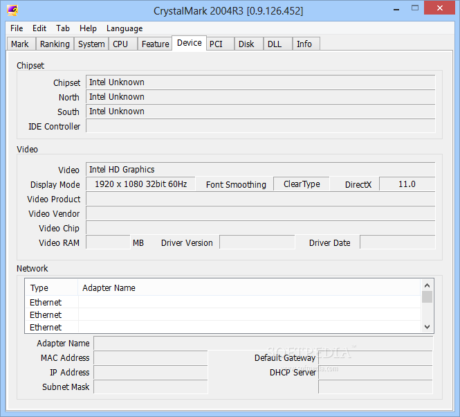Select the second Ethernet row
This screenshot has height=417, width=460.
[x=223, y=314]
